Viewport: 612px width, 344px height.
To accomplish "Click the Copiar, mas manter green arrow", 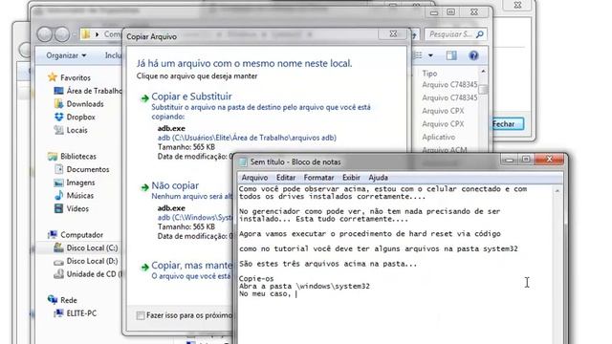I will [x=144, y=267].
